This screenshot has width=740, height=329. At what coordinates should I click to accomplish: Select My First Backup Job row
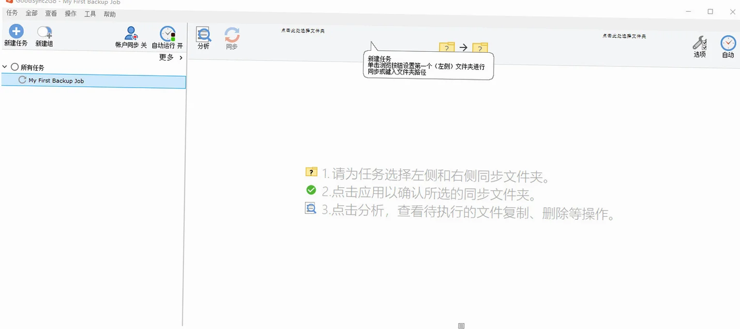[x=93, y=81]
